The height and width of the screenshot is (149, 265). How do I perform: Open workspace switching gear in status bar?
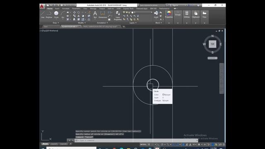point(199,144)
